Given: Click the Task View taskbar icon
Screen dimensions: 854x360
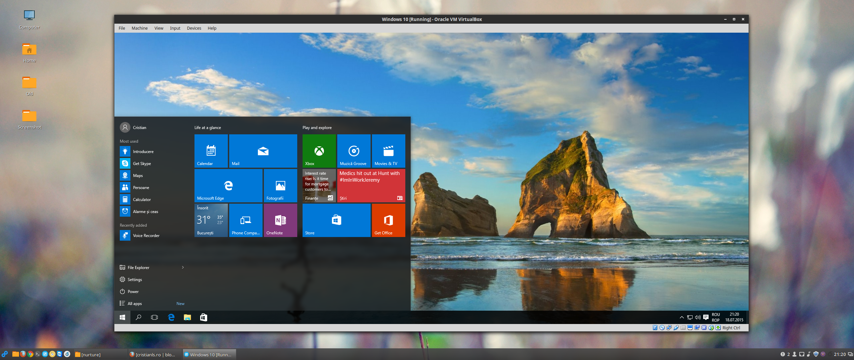Looking at the screenshot, I should (x=154, y=317).
